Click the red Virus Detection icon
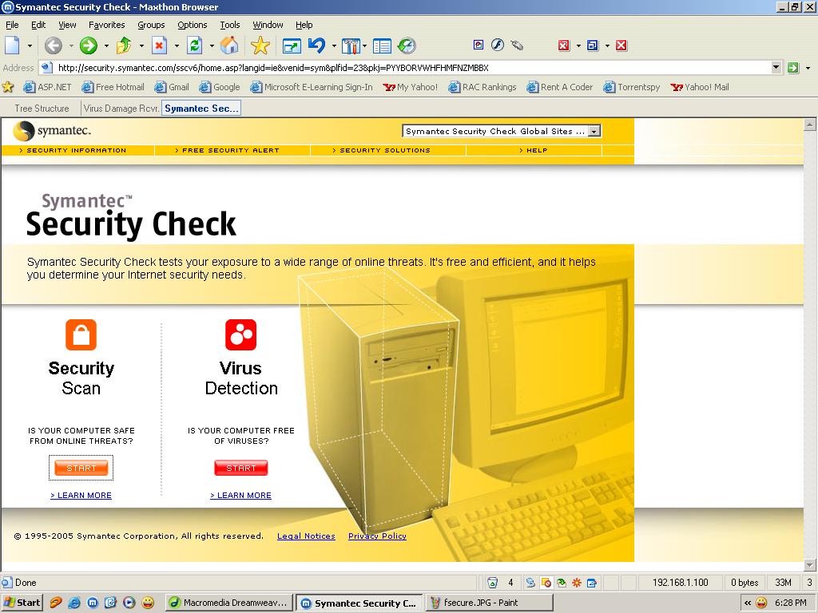 (240, 334)
